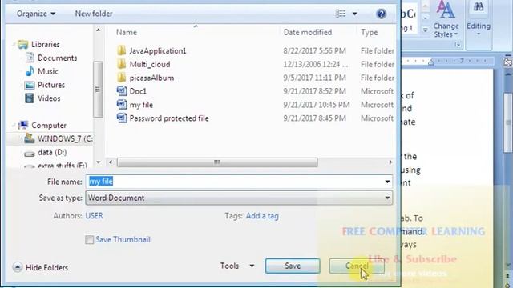Select the Password protected file document
Viewport: 513px width, 288px height.
[169, 118]
